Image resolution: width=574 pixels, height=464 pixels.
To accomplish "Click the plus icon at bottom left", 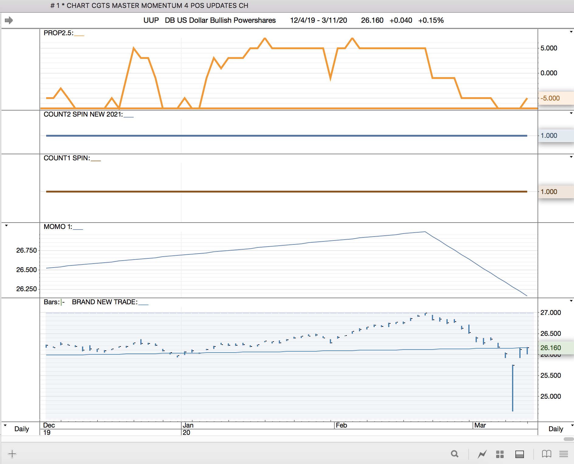I will [x=12, y=454].
